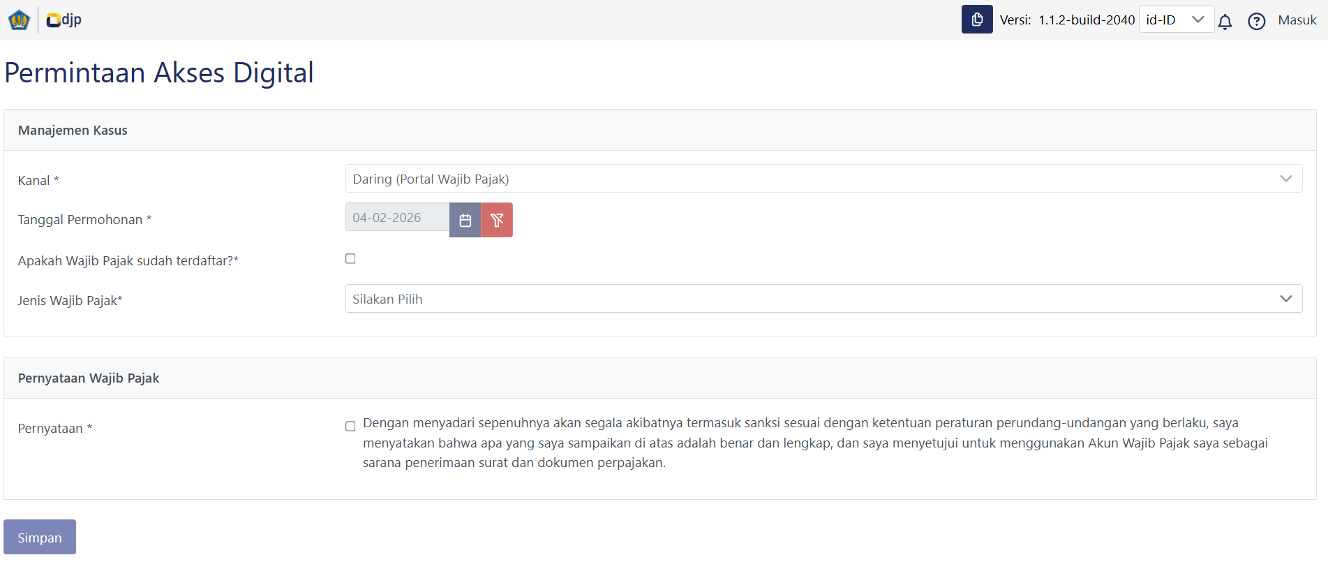Check 'Apakah Wajib Pajak sudah terdaftar' checkbox
1328x562 pixels.
350,259
